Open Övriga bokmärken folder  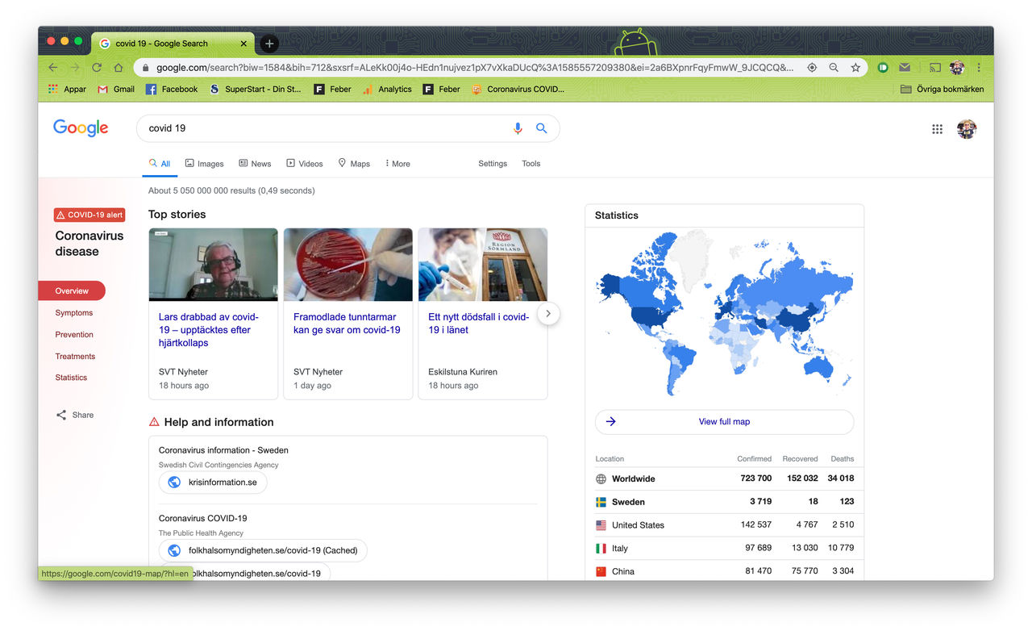[x=942, y=89]
